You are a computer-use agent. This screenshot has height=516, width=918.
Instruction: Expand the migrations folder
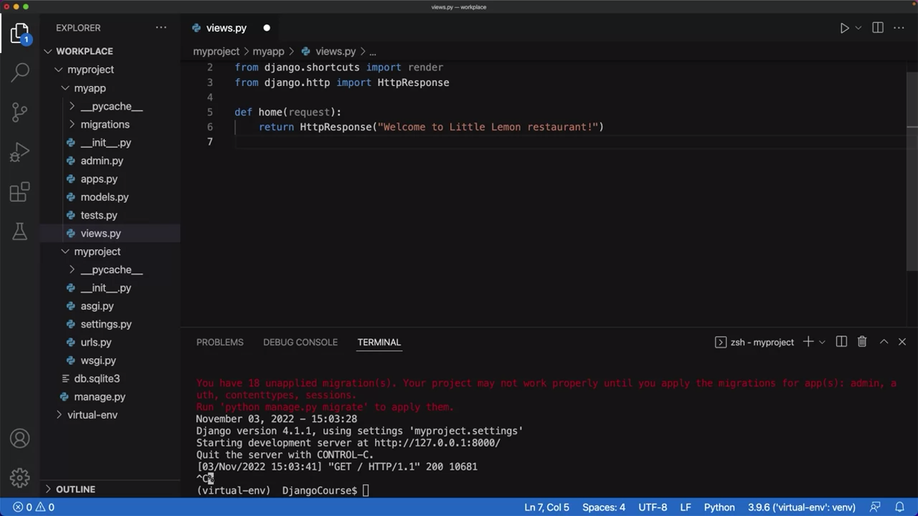(x=105, y=124)
